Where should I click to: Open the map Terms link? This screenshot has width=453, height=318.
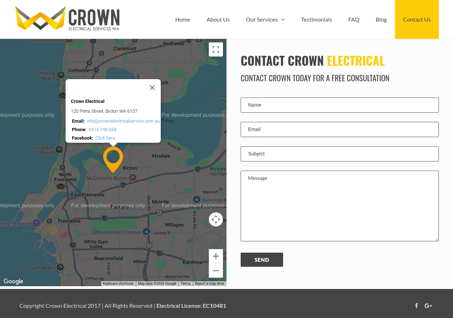pos(185,283)
